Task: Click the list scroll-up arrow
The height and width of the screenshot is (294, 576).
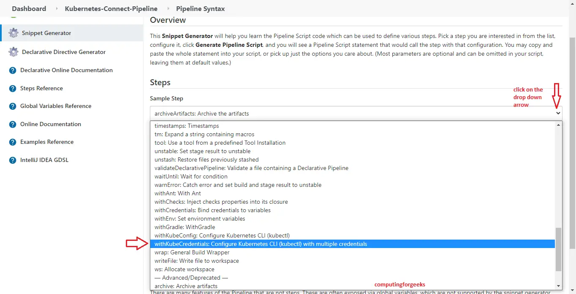Action: coord(559,125)
